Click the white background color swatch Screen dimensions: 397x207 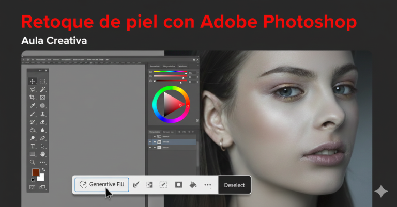[x=41, y=178]
